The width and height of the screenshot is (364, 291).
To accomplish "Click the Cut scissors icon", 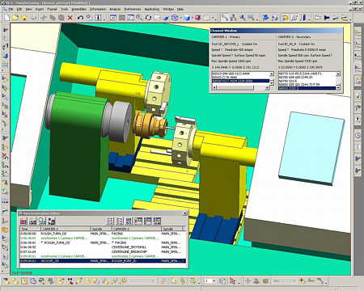I will 44,18.
